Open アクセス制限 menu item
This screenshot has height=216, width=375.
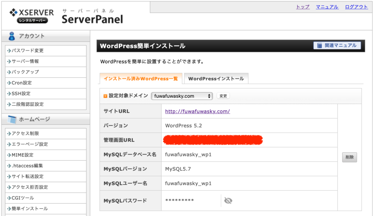(x=46, y=134)
